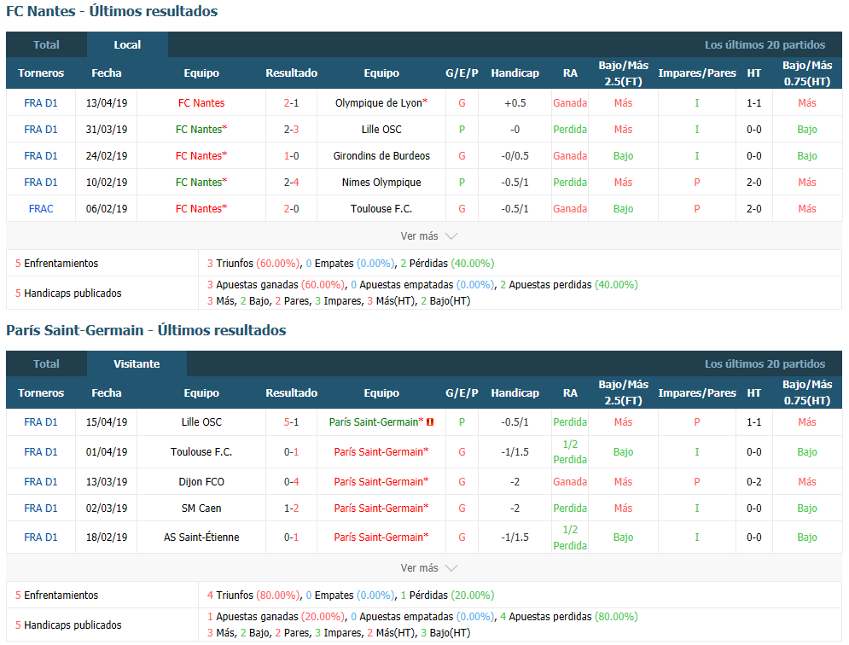The width and height of the screenshot is (849, 645).
Task: Select the Visitante tab for París Saint-Germain
Action: click(137, 364)
